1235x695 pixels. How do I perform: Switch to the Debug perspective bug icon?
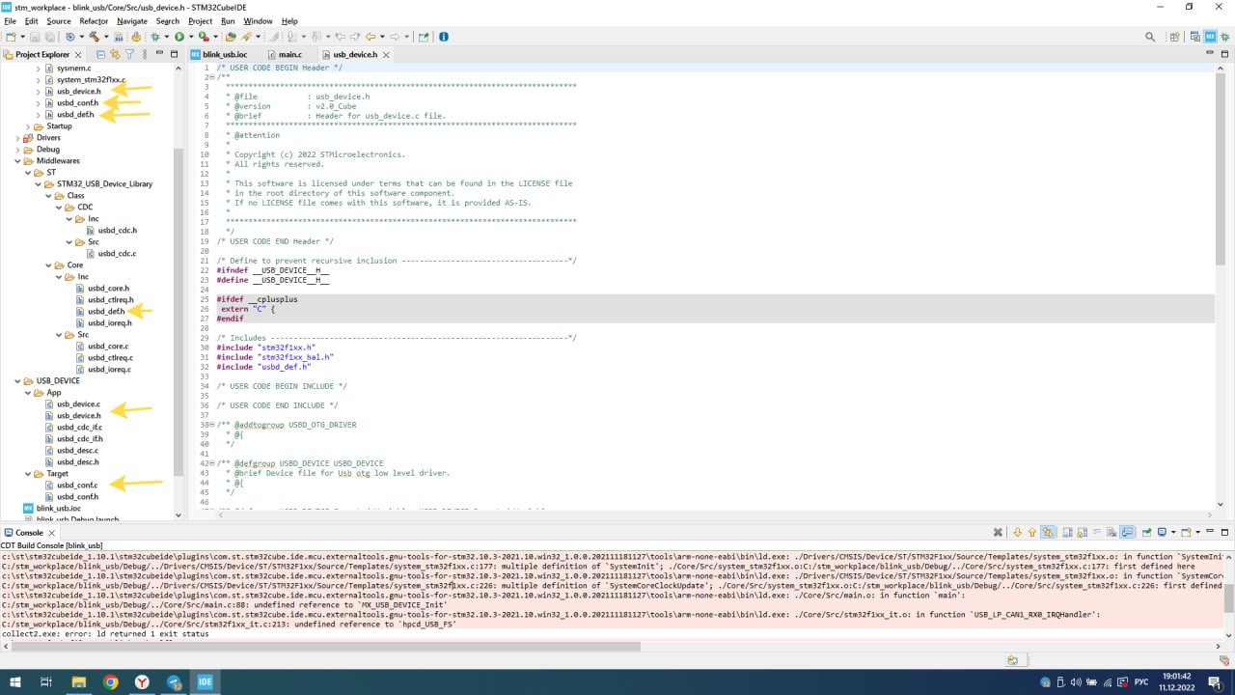[x=1224, y=37]
